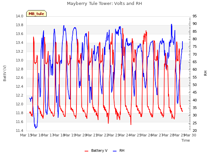Click the 35 right axis tick
The image size is (210, 157).
click(x=195, y=108)
